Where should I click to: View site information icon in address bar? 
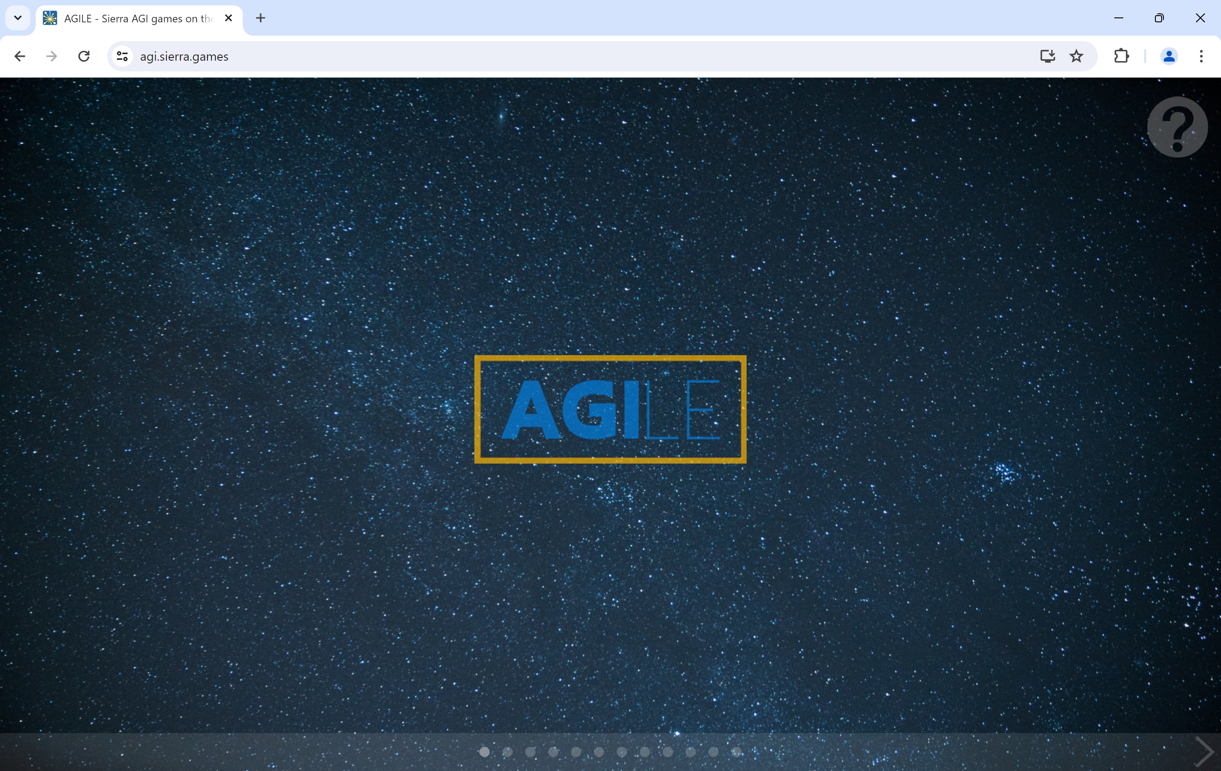pos(122,56)
